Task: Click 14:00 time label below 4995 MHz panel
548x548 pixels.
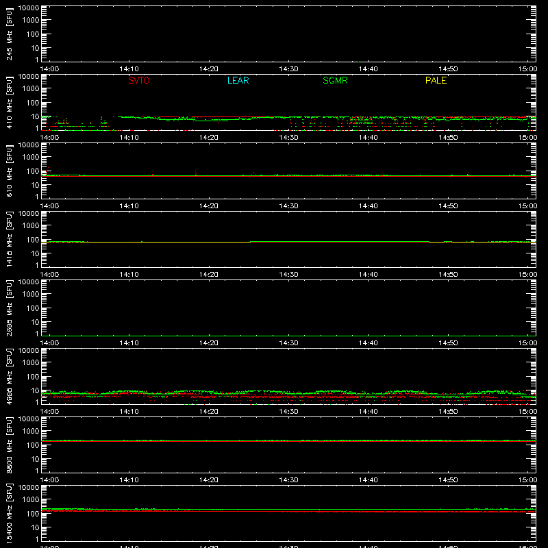Action: [49, 412]
